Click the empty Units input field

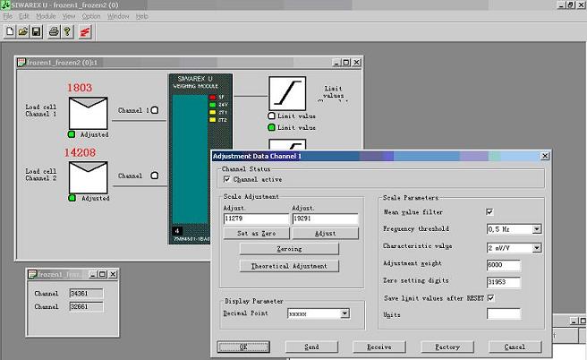coord(504,313)
